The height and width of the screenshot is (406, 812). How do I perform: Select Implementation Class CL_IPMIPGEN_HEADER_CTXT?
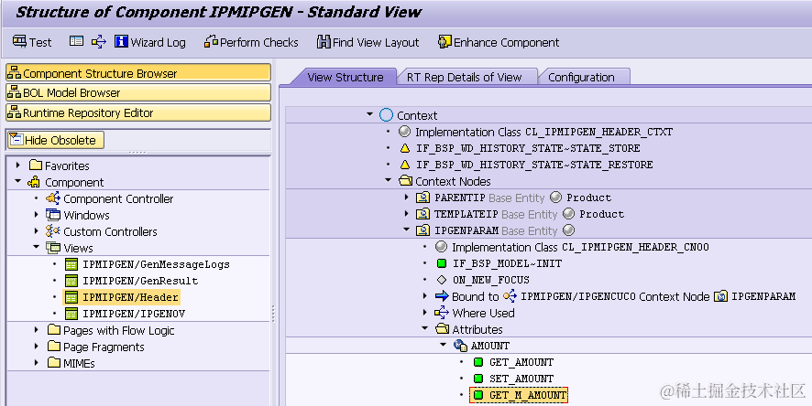pos(543,132)
